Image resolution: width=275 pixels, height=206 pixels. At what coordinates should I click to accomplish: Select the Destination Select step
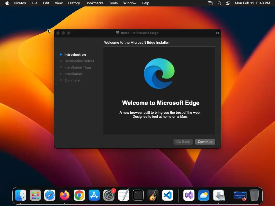tap(79, 61)
